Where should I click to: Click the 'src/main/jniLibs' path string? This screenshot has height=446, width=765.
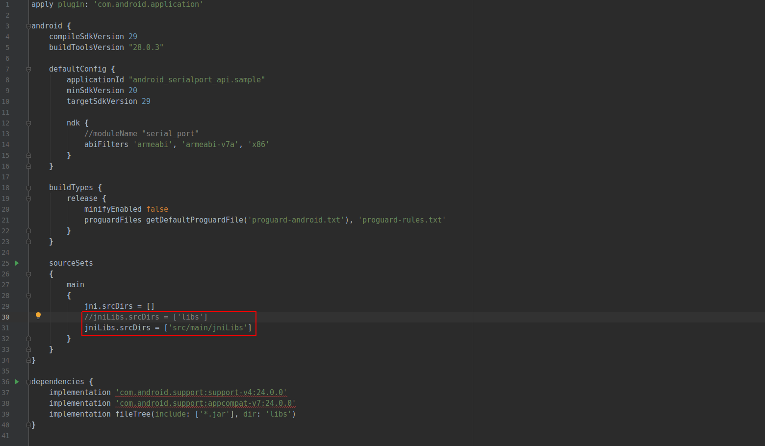(x=208, y=328)
